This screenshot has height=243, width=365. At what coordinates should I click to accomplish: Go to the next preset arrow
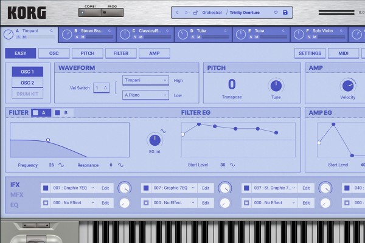pyautogui.click(x=186, y=12)
